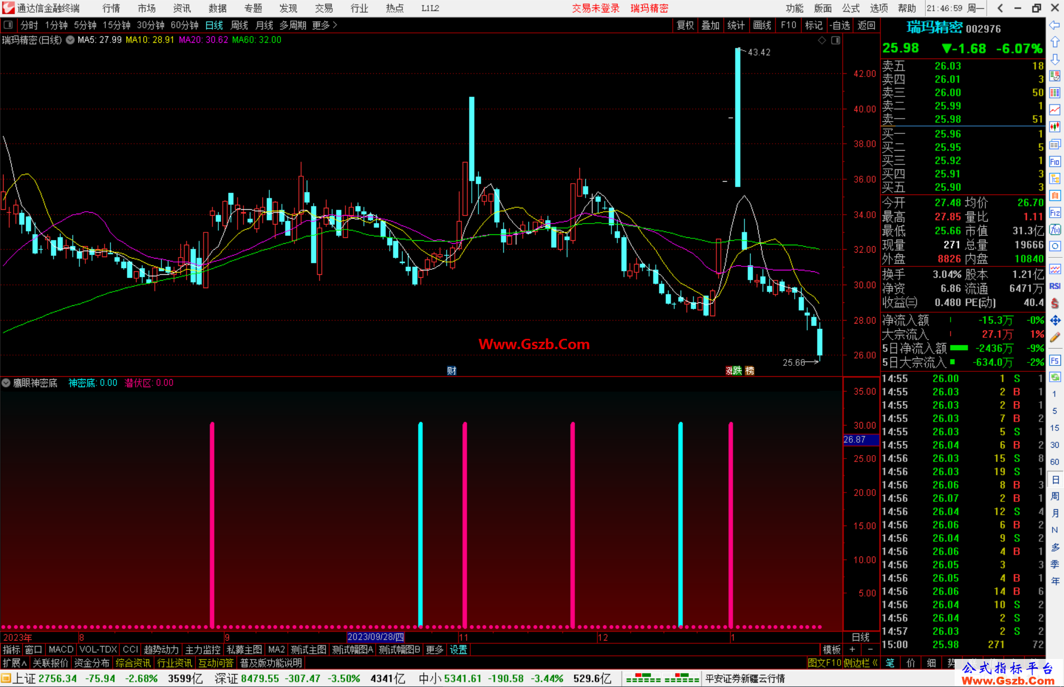The width and height of the screenshot is (1064, 687).
Task: Click the tree structure icon in sidebar
Action: point(1055,178)
